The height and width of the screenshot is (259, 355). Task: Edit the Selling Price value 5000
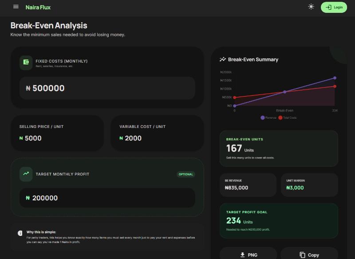(33, 138)
